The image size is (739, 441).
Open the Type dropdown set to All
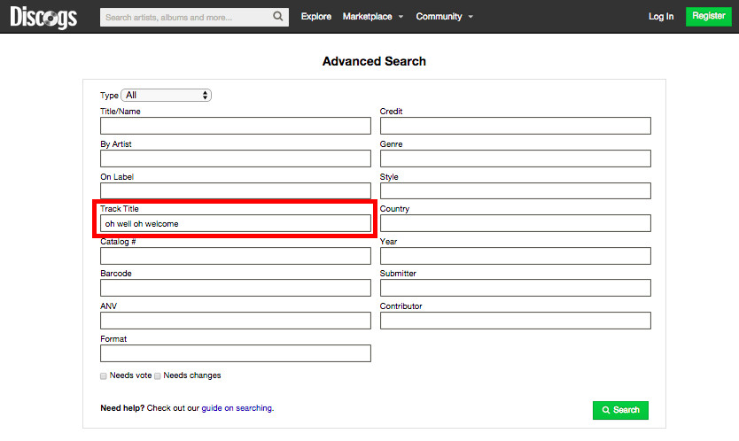pos(166,95)
